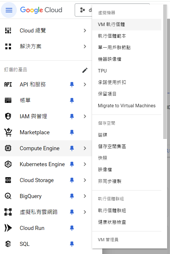The image size is (170, 254).
Task: Toggle the pin next to Cloud Run
Action: [x=72, y=228]
